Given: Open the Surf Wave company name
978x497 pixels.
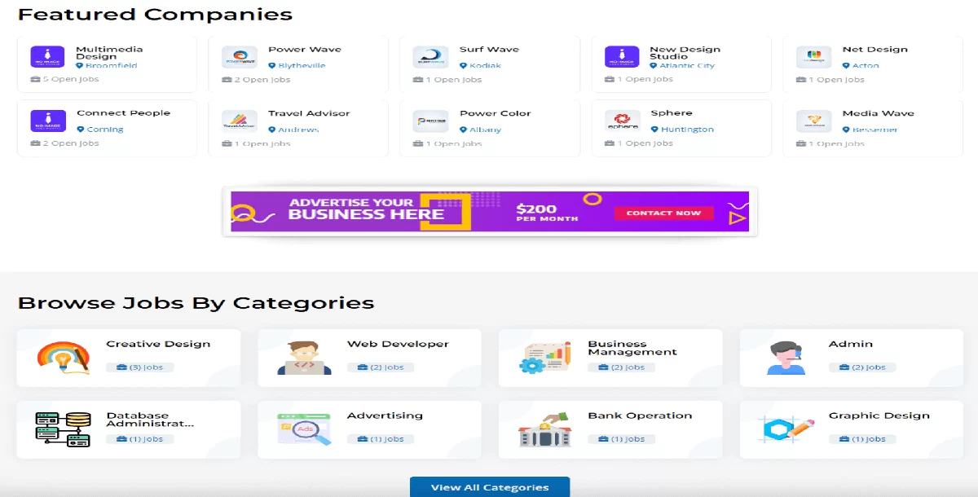Looking at the screenshot, I should 489,50.
